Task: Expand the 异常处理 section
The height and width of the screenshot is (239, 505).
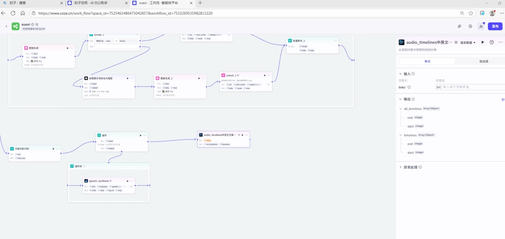Action: 400,167
